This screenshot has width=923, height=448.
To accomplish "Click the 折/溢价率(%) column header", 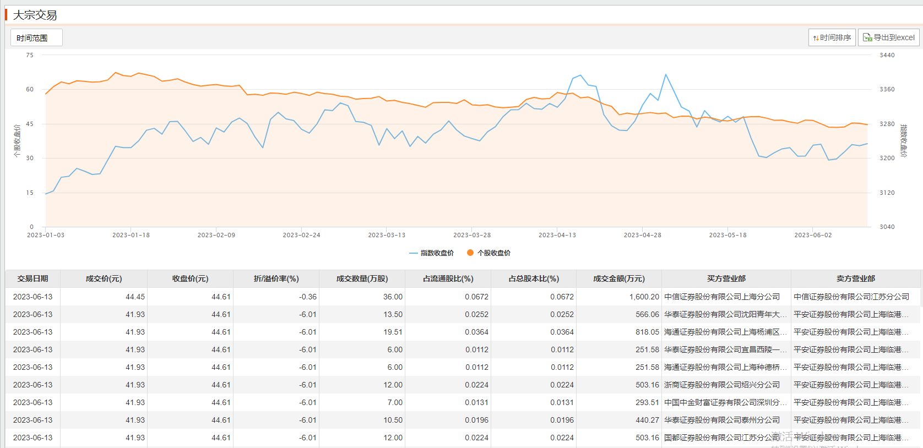I will [x=276, y=278].
